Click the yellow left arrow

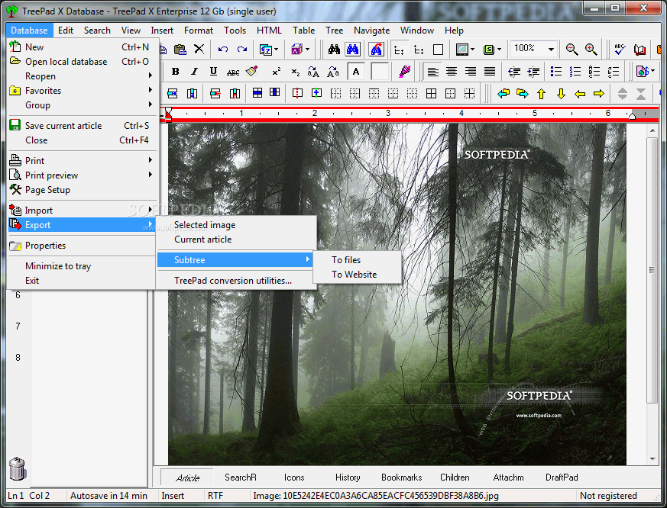pos(580,94)
